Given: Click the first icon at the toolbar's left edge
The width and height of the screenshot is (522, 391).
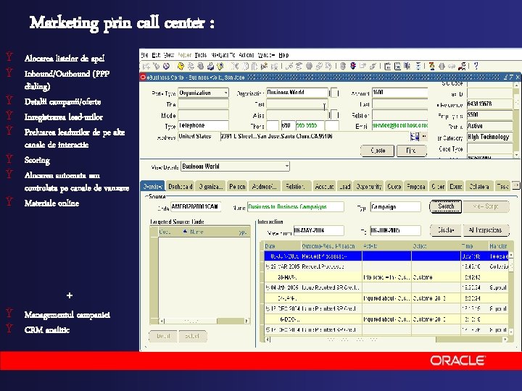Looking at the screenshot, I should pos(146,66).
